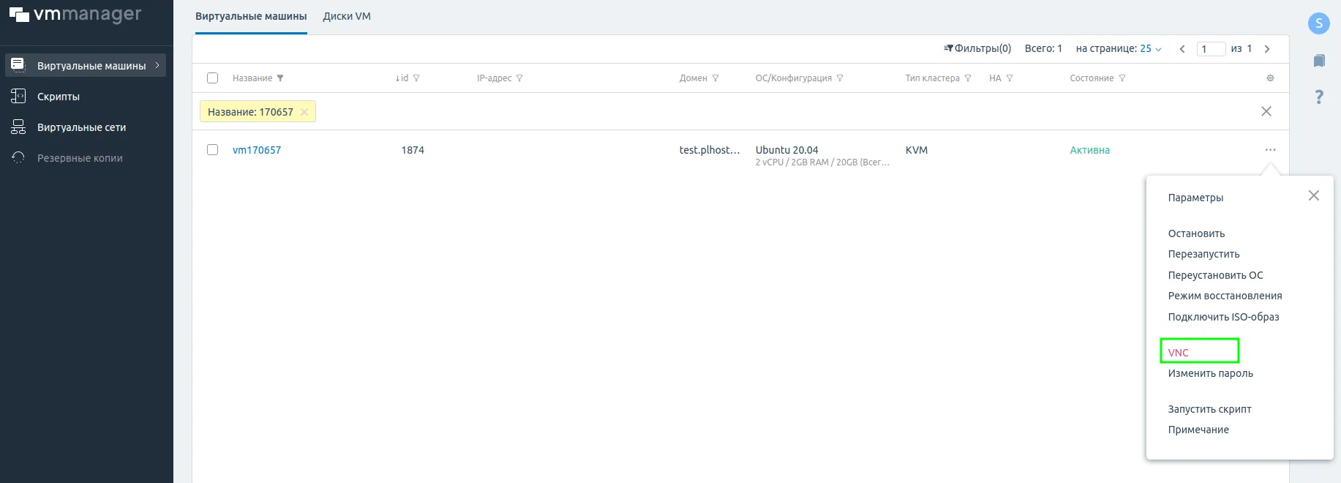
Task: Click the Фильтры(0) button
Action: coord(977,48)
